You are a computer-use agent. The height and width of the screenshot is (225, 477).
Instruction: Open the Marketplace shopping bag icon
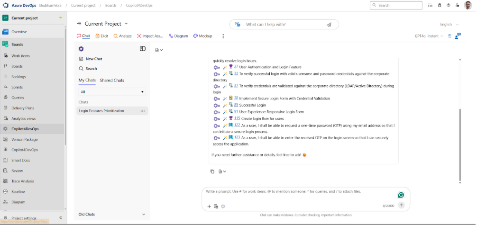pyautogui.click(x=439, y=5)
